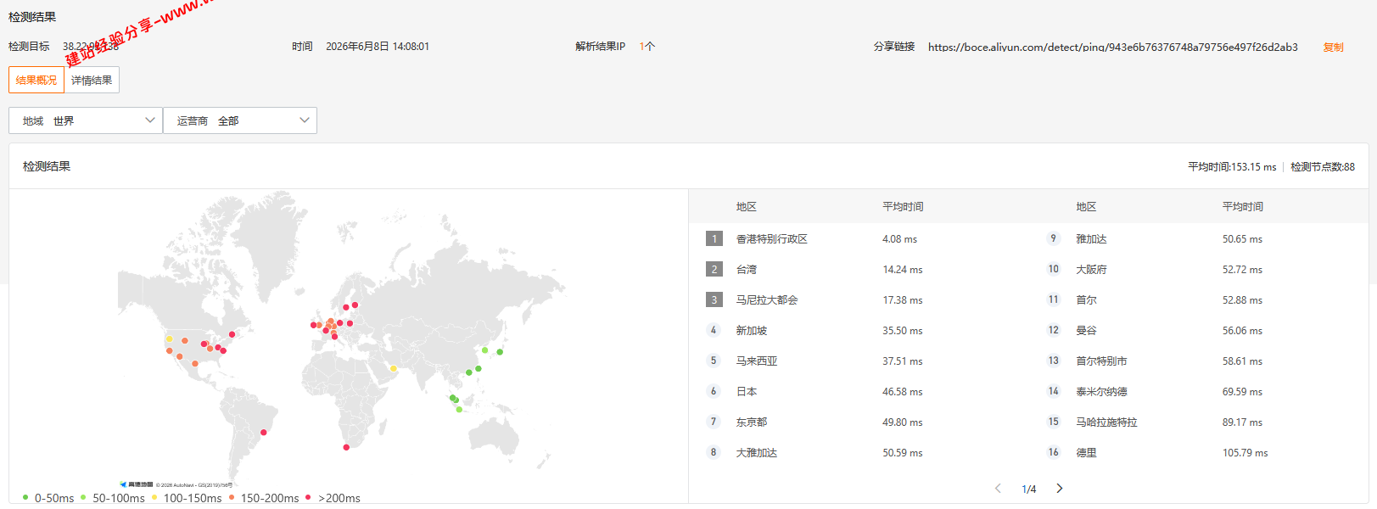Click the 曼谷 region name
Viewport: 1377px width, 509px height.
1086,331
